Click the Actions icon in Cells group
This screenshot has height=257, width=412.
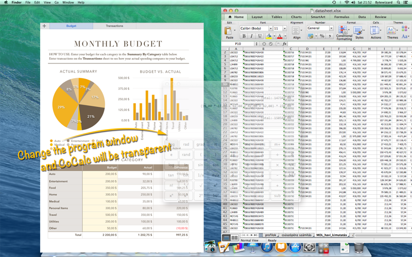(x=374, y=30)
